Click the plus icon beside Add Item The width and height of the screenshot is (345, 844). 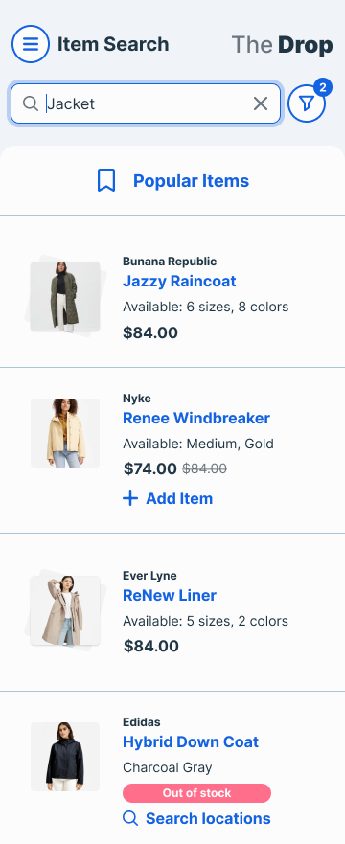coord(130,498)
